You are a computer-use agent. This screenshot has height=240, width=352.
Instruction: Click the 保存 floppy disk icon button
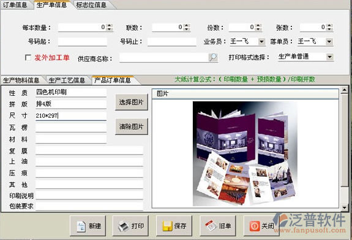click(x=174, y=226)
